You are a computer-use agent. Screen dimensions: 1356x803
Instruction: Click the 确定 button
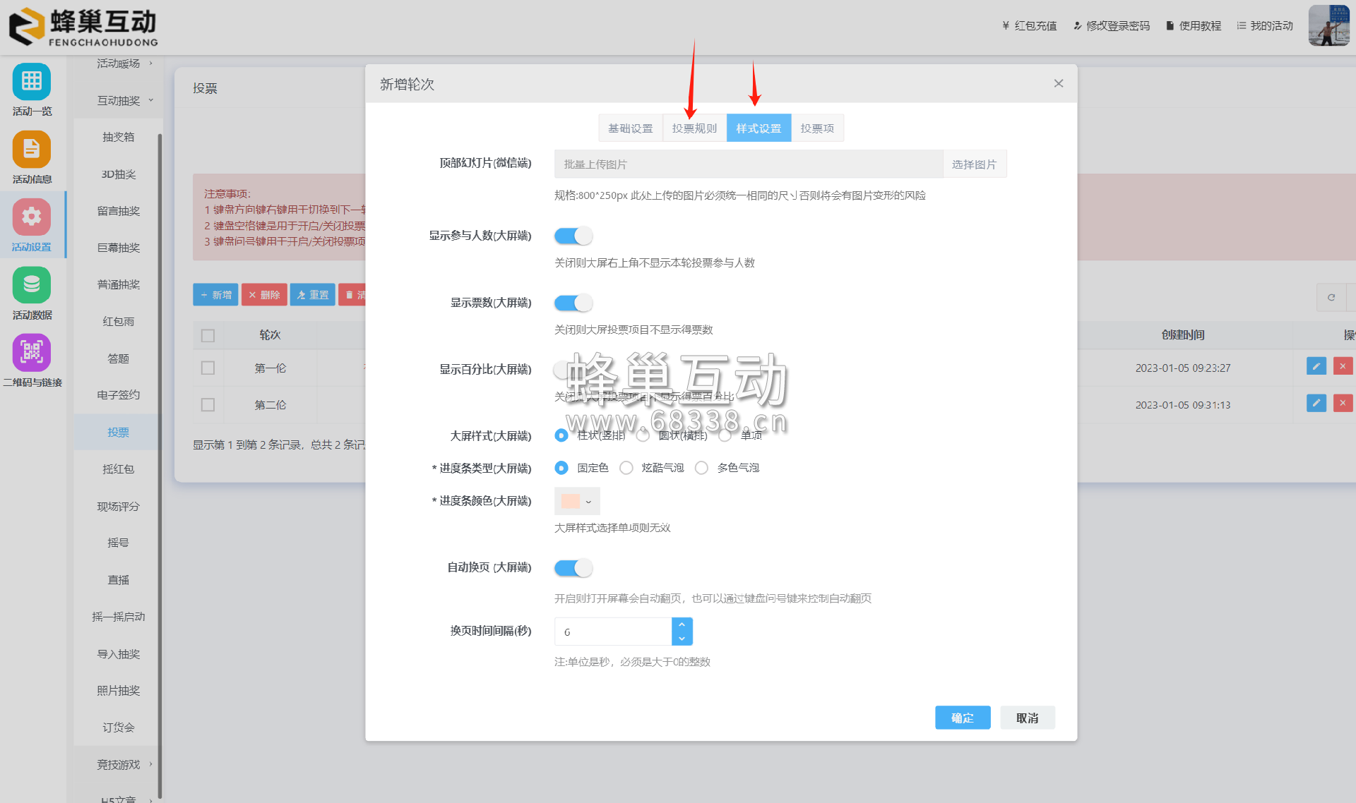(962, 718)
